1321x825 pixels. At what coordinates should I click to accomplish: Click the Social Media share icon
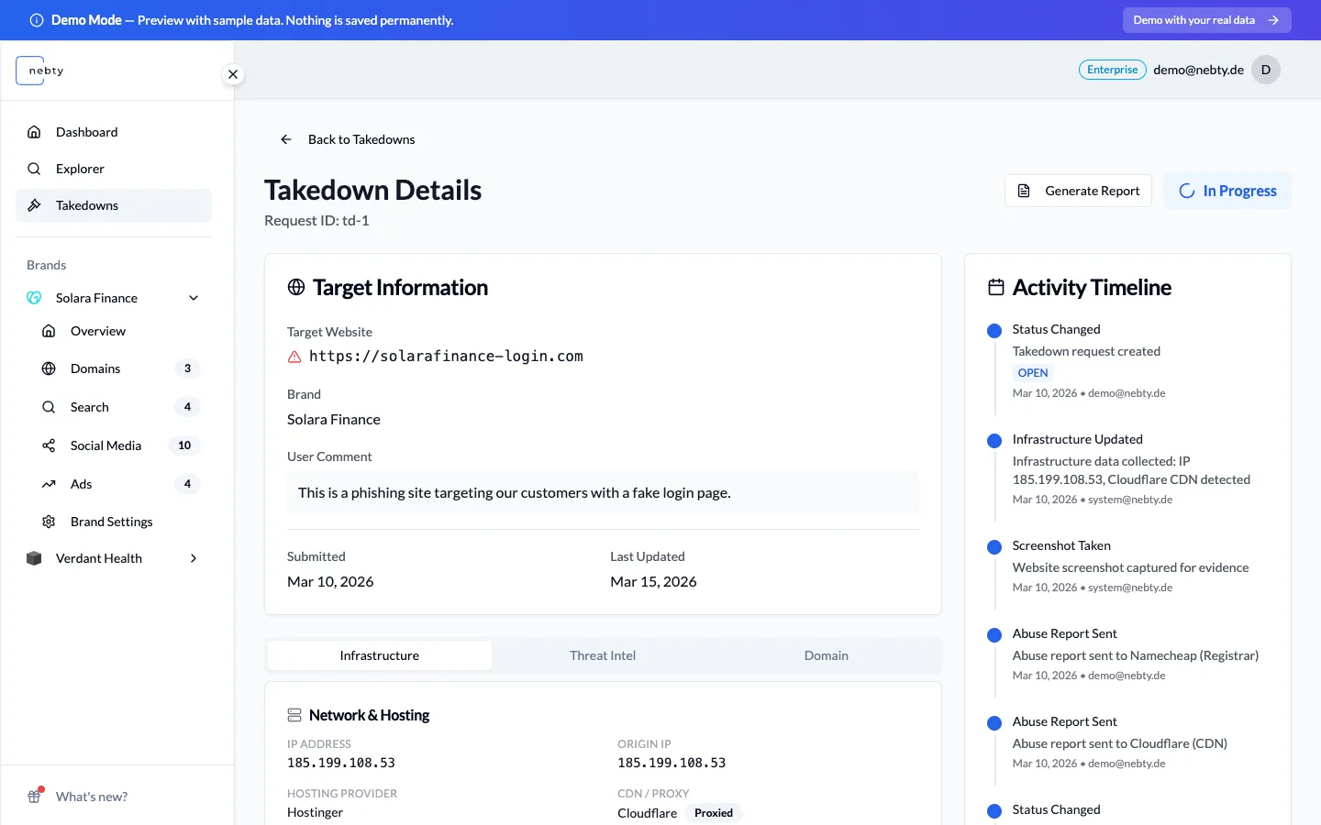pyautogui.click(x=49, y=445)
